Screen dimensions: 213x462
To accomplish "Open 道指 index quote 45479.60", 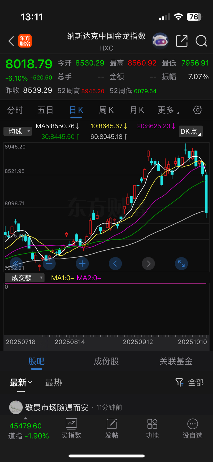I will [26, 426].
